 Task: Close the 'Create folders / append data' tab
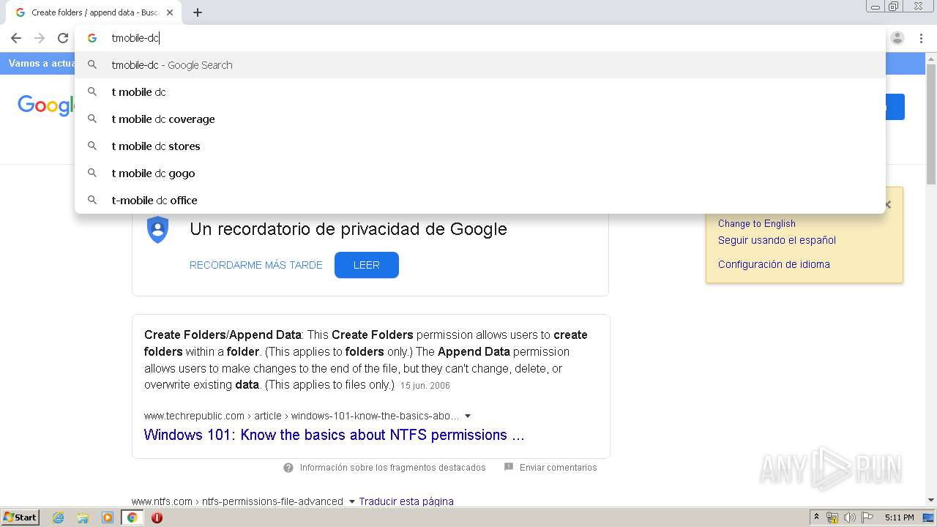pos(170,12)
